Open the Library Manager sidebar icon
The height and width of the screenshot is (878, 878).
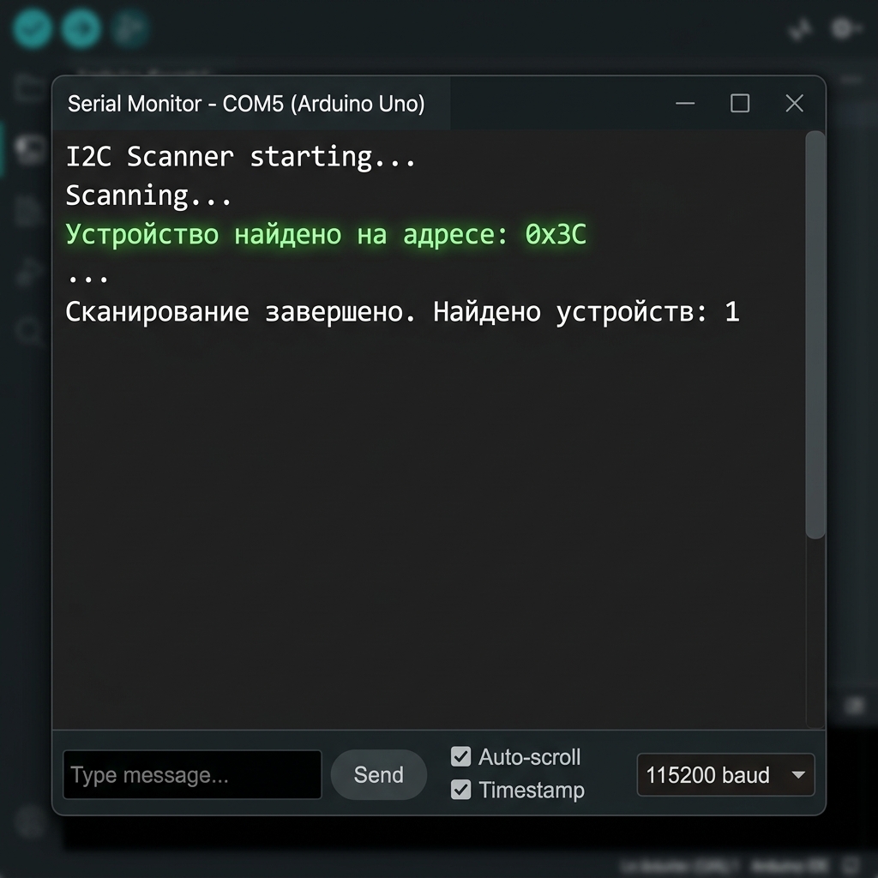pos(26,210)
